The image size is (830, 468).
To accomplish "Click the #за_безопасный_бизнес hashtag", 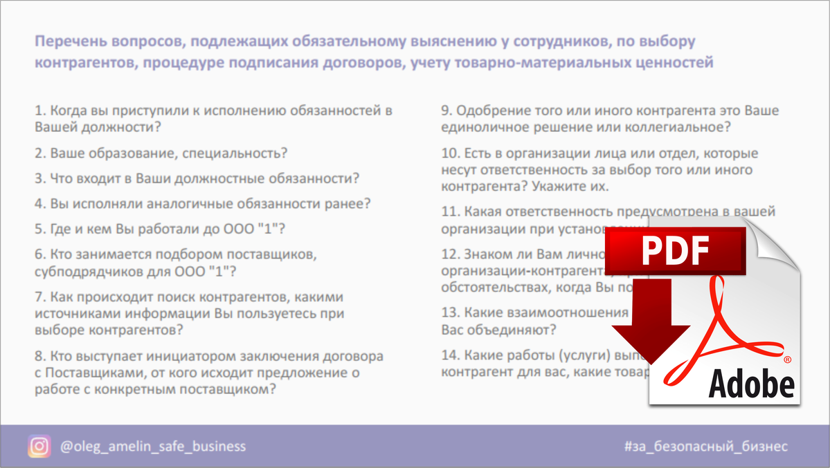I will tap(705, 447).
